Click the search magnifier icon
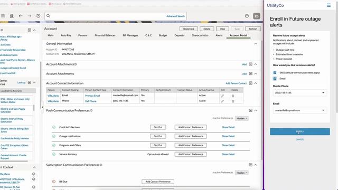 point(48,16)
